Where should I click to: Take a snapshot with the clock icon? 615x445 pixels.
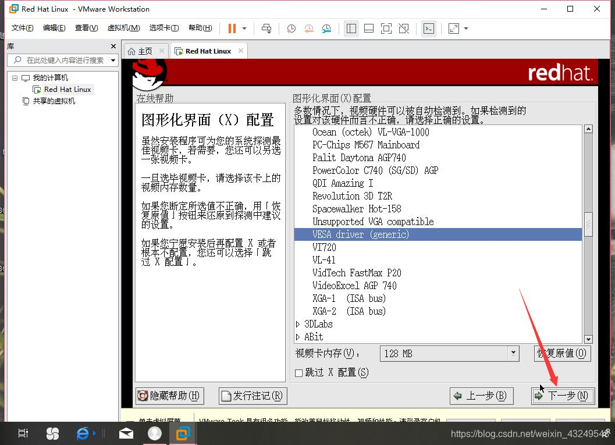tap(291, 29)
